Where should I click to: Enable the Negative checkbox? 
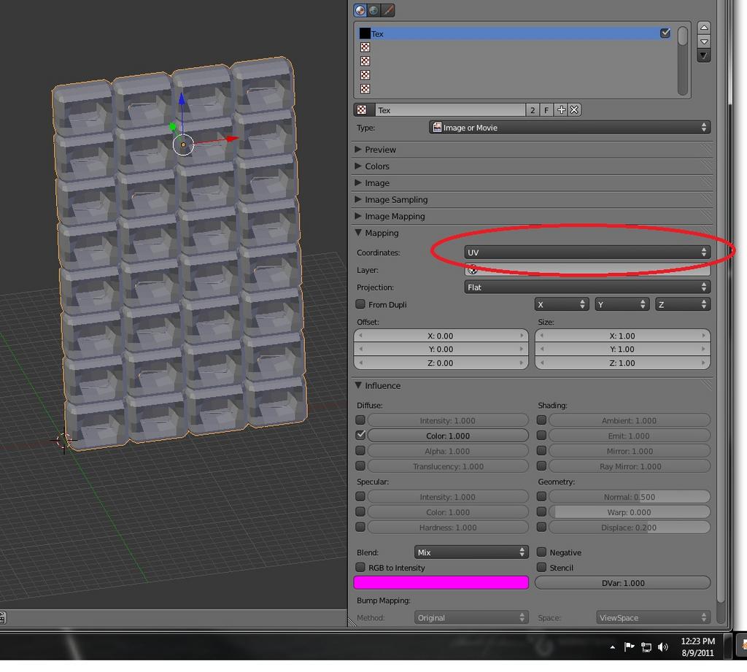pos(541,552)
